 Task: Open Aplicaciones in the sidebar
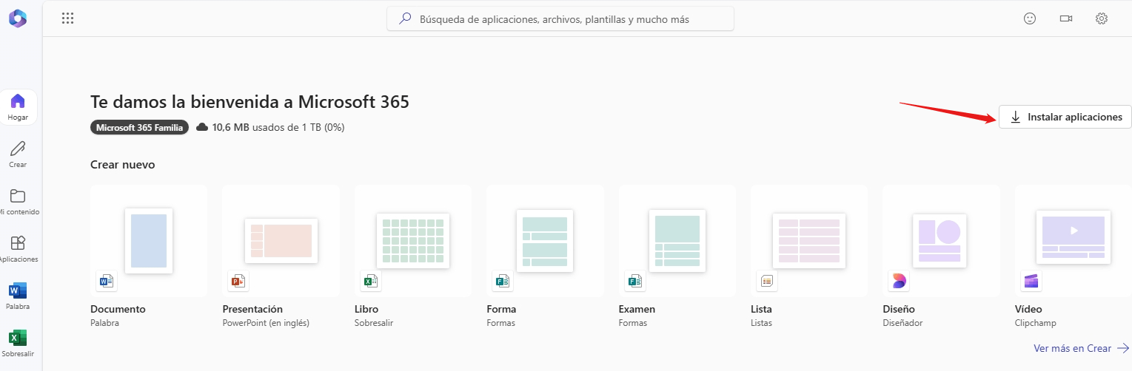point(18,249)
